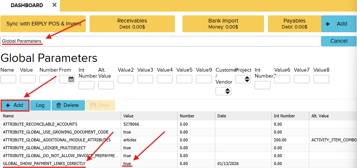Select the GLOBAL_SHOW_PAYMENT_LINKS_DIRECTLY row
The image size is (357, 168).
(44, 163)
